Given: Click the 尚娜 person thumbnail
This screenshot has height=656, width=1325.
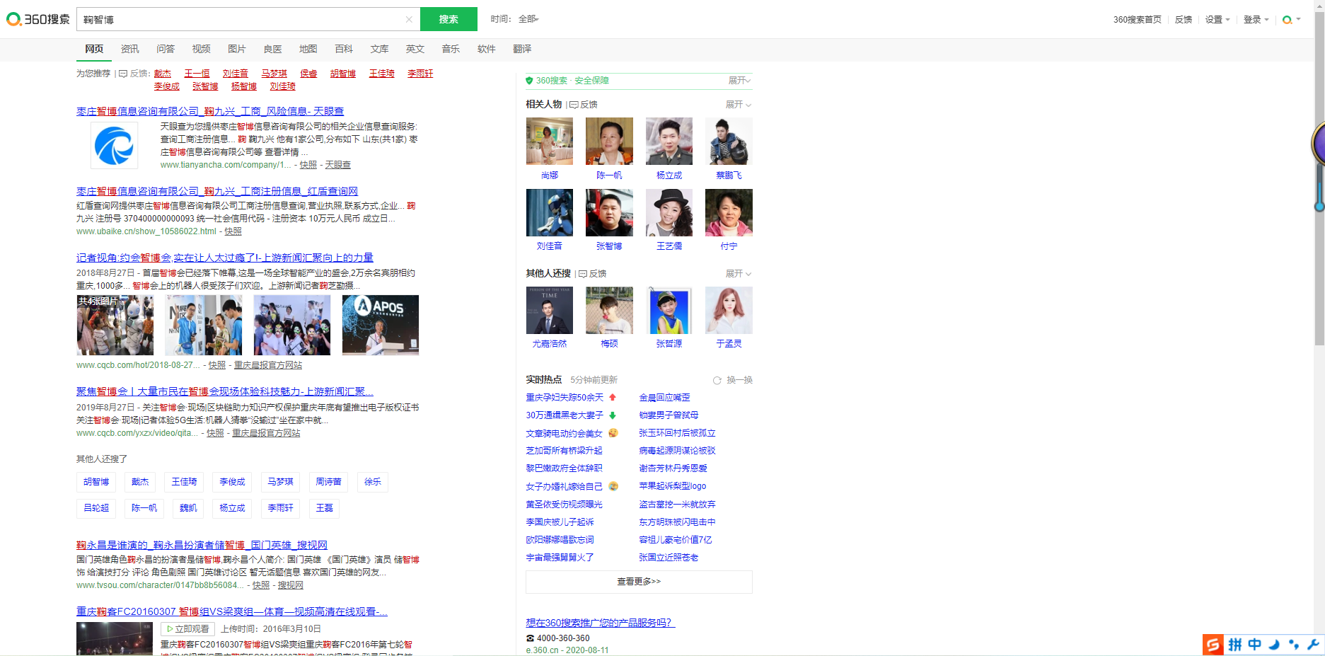Looking at the screenshot, I should [x=550, y=142].
